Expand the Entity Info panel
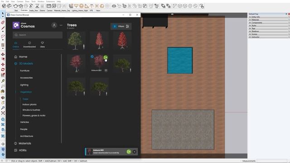The height and width of the screenshot is (163, 290). click(x=269, y=17)
